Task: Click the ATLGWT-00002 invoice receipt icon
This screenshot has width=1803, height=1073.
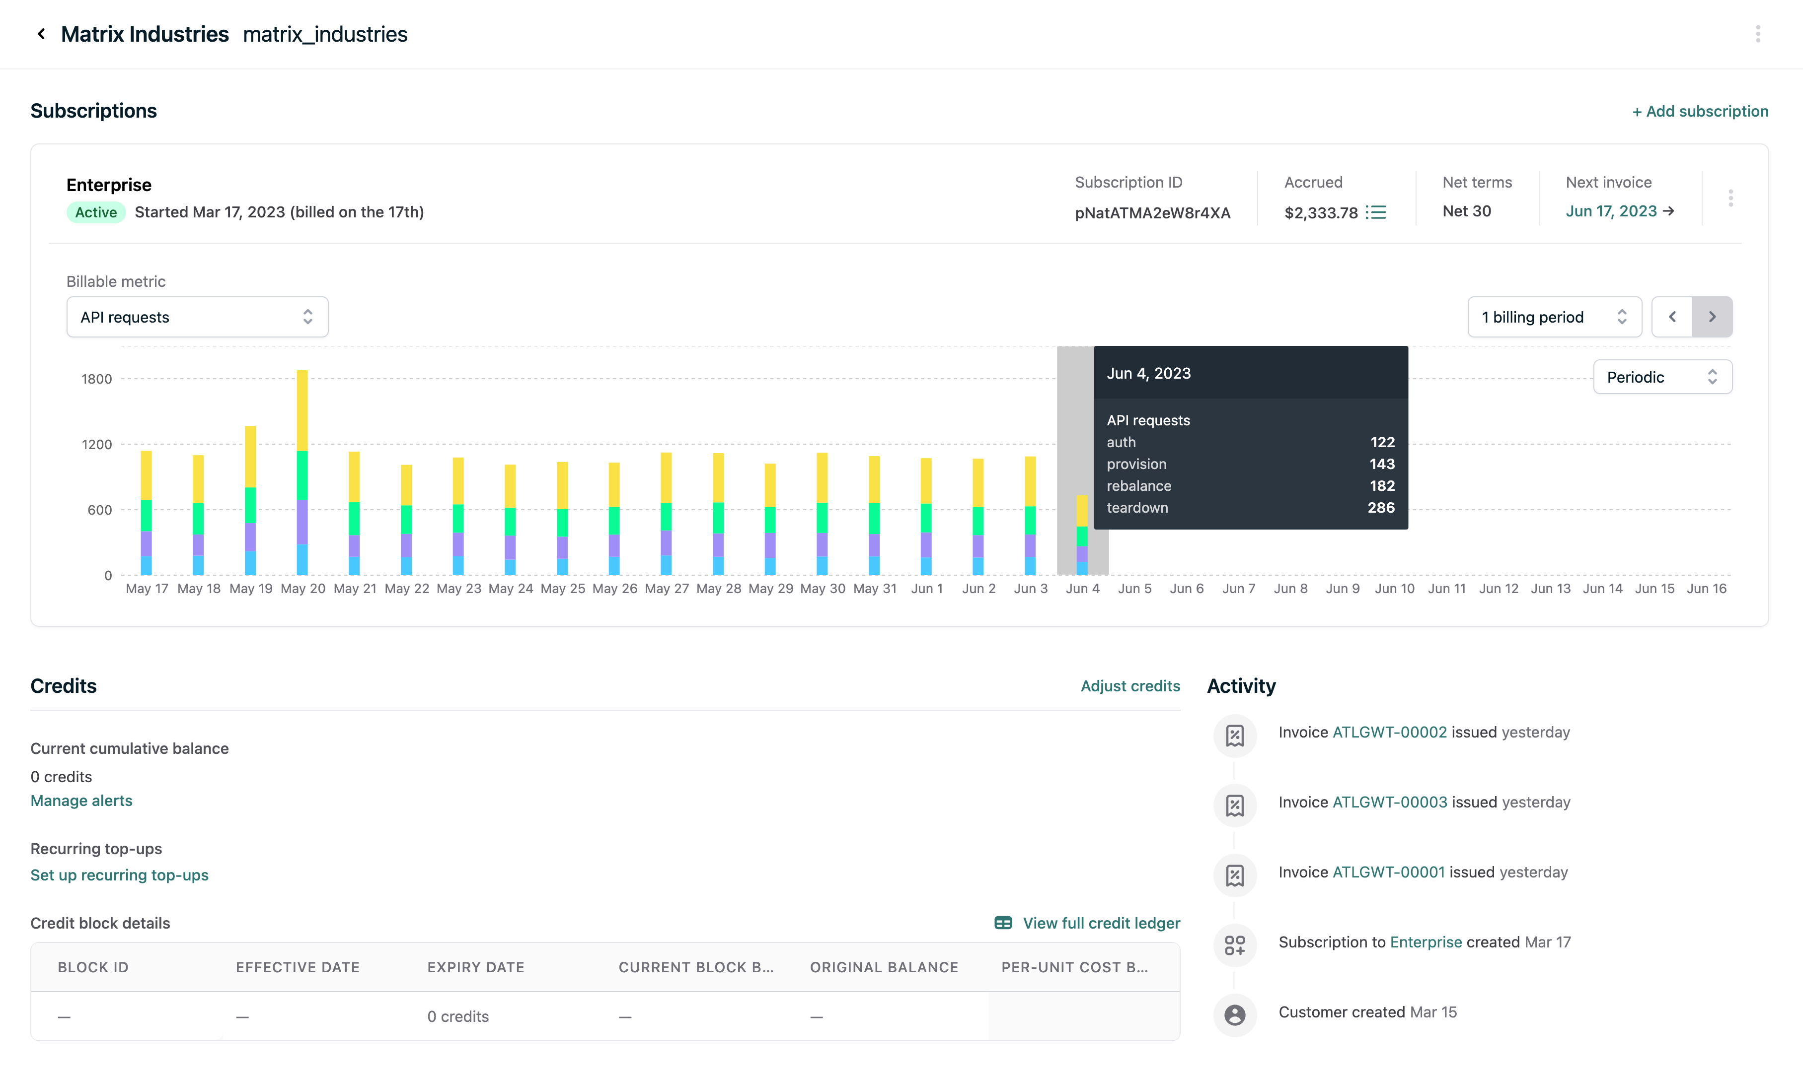Action: point(1235,736)
